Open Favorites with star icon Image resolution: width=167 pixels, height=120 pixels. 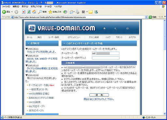tap(50, 12)
